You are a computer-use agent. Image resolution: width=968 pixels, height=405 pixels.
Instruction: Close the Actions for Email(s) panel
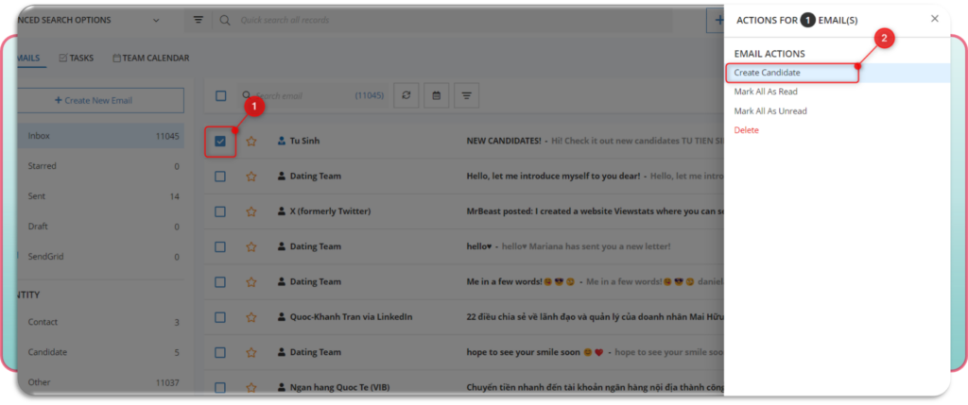point(934,19)
